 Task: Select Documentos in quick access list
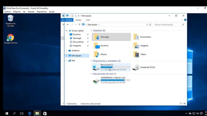point(78,42)
